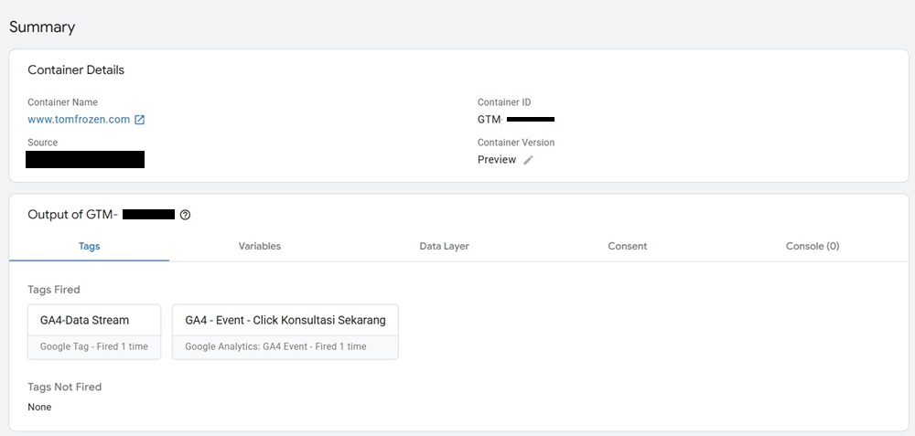The height and width of the screenshot is (436, 915).
Task: Click the Summary page heading
Action: [x=42, y=27]
